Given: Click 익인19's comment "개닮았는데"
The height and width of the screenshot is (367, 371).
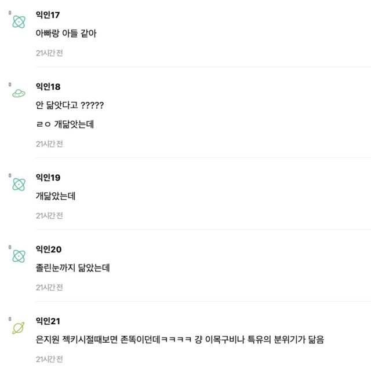Looking at the screenshot, I should (x=56, y=196).
